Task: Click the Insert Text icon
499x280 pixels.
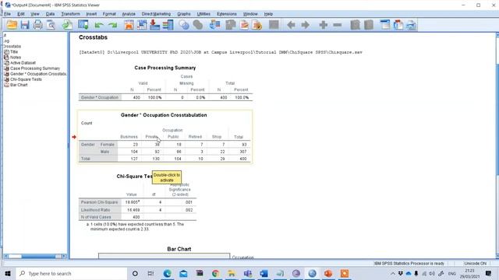Action: [x=411, y=25]
